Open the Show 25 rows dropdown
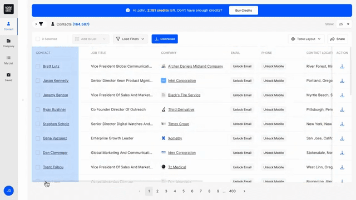The image size is (356, 200). (x=344, y=24)
